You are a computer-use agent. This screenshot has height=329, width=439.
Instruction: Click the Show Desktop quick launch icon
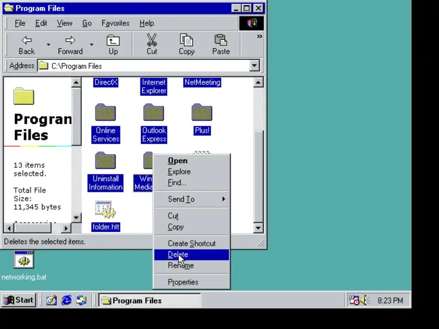pos(51,300)
